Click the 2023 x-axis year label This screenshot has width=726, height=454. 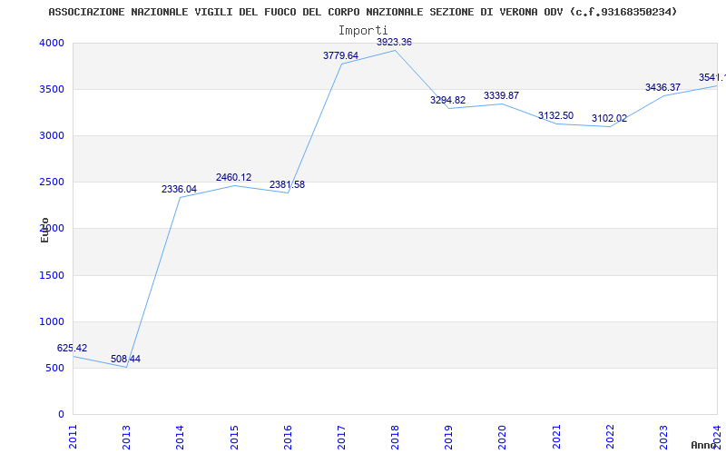(x=663, y=437)
